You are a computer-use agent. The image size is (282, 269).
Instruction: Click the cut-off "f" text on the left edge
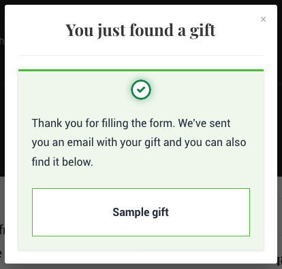[x=2, y=230]
